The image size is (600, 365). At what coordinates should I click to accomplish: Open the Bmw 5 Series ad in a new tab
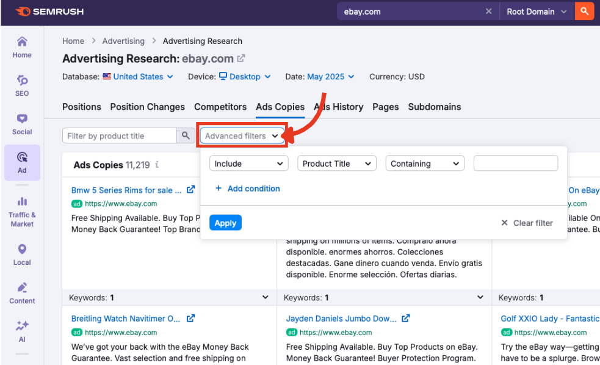(190, 190)
